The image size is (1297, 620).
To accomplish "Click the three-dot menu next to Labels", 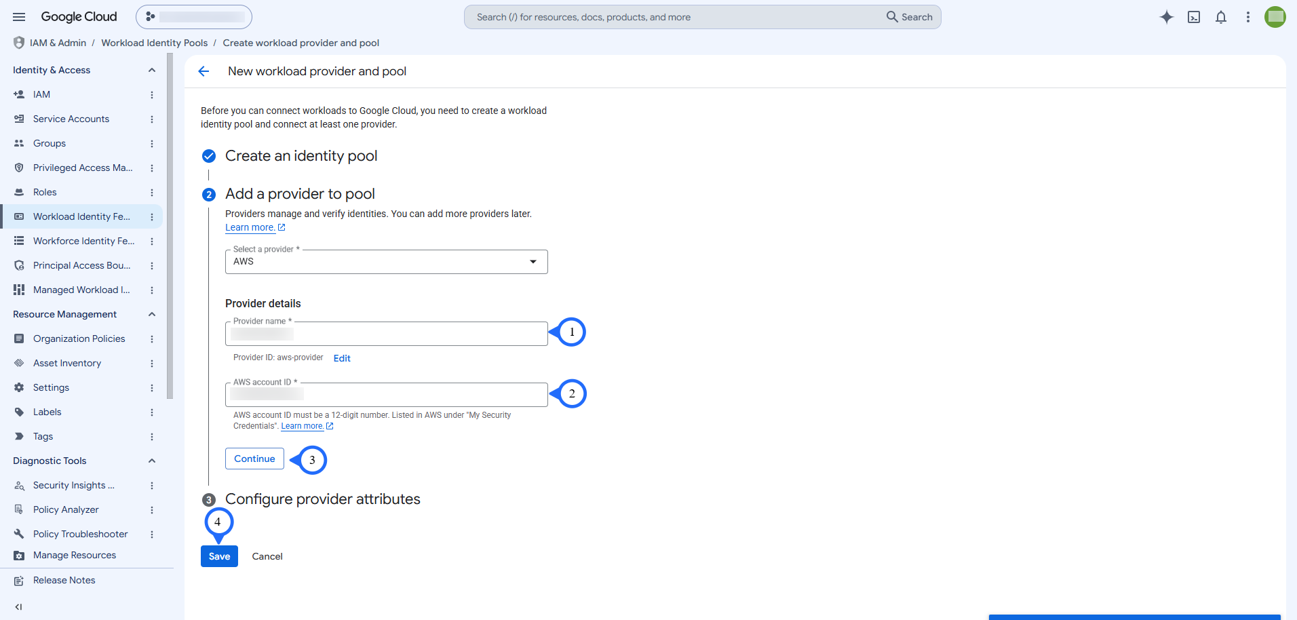I will pos(152,412).
